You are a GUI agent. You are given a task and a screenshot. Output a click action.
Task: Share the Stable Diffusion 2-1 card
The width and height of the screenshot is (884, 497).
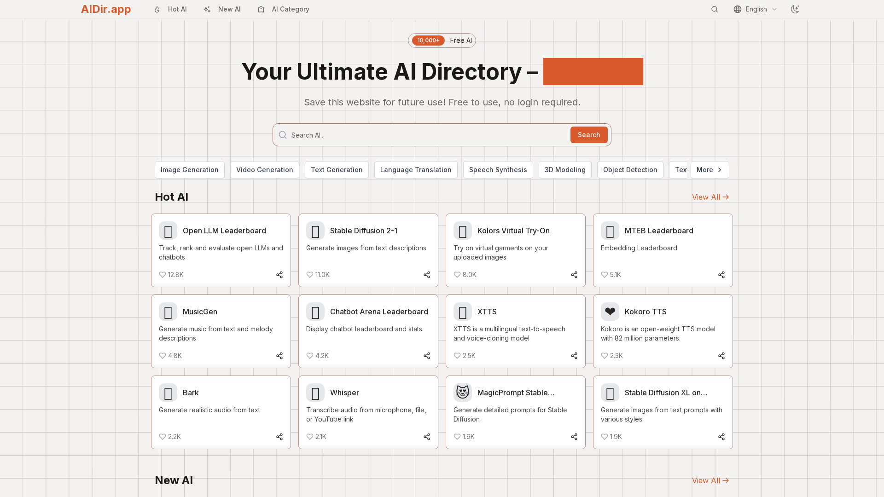coord(427,275)
